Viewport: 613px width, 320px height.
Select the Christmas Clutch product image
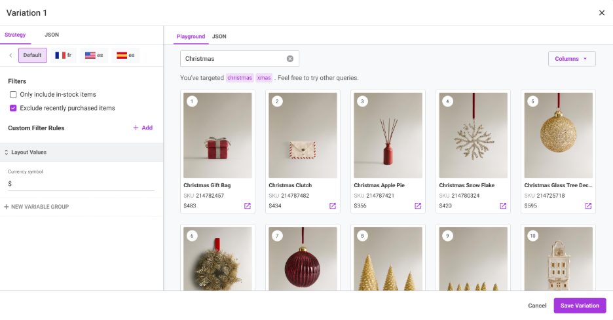(x=303, y=135)
